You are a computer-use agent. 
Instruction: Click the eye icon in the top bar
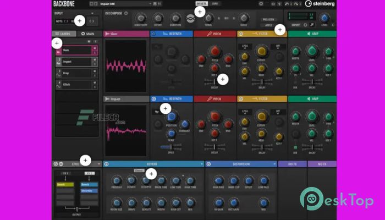pos(273,4)
